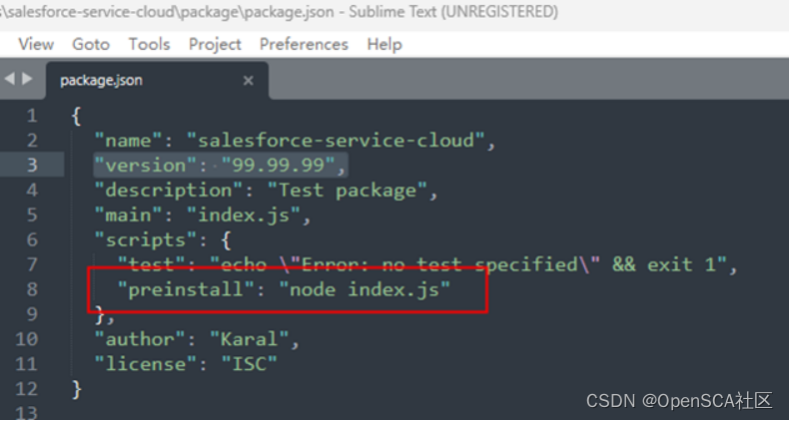Click the "scripts" key text
789x421 pixels.
pos(146,239)
